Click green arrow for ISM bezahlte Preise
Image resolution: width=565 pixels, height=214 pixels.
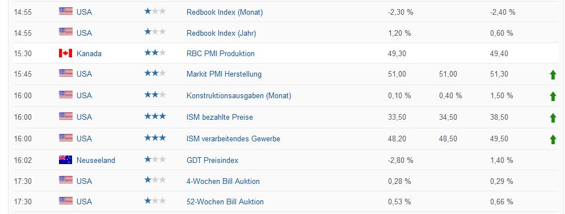pos(553,118)
